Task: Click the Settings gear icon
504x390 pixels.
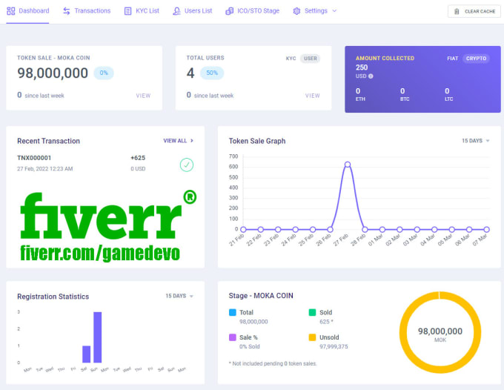Action: pyautogui.click(x=296, y=11)
